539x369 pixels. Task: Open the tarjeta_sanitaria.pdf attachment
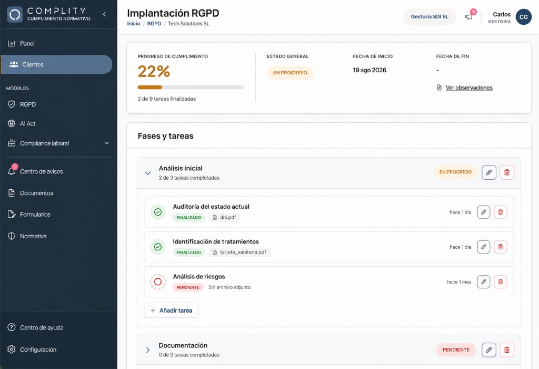pos(239,253)
